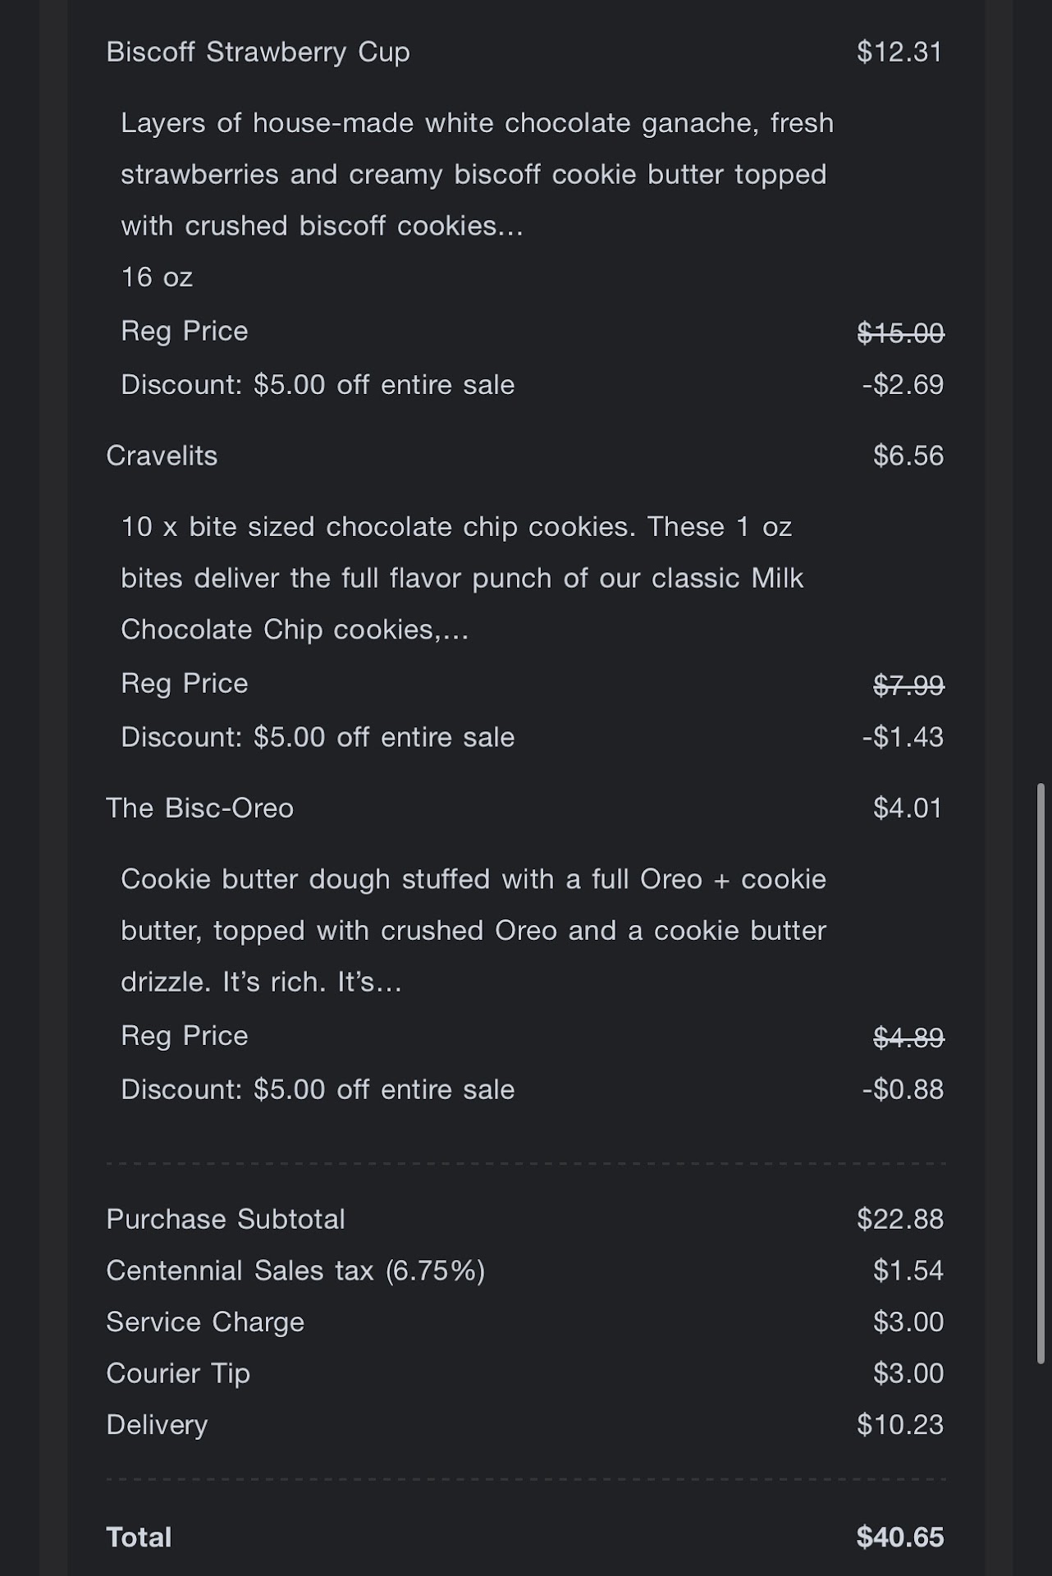Click the $40.65 Total amount

(x=899, y=1537)
